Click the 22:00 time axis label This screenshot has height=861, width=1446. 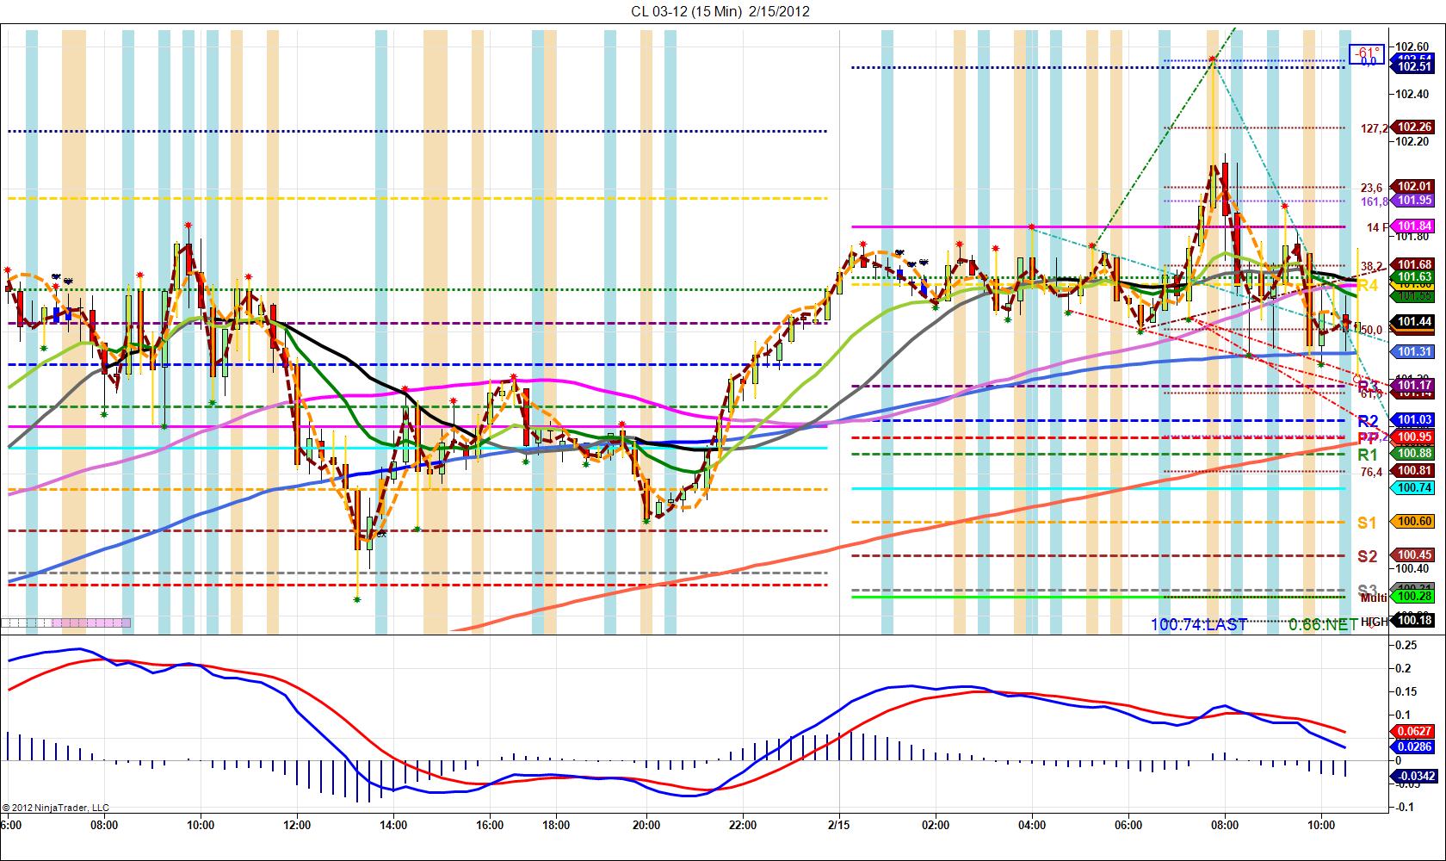[x=743, y=824]
